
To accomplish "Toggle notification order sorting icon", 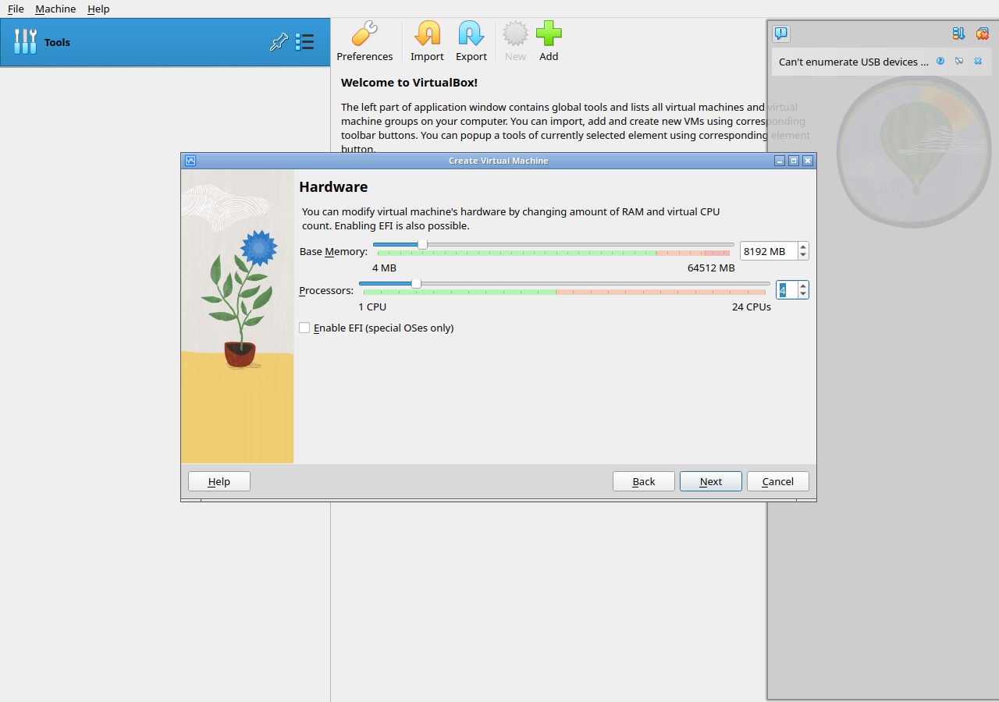I will click(958, 34).
